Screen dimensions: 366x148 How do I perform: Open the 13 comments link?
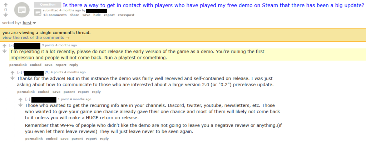pyautogui.click(x=55, y=15)
